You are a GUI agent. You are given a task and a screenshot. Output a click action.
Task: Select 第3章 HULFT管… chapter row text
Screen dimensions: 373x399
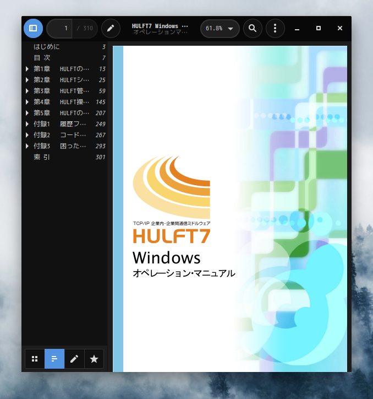click(62, 91)
